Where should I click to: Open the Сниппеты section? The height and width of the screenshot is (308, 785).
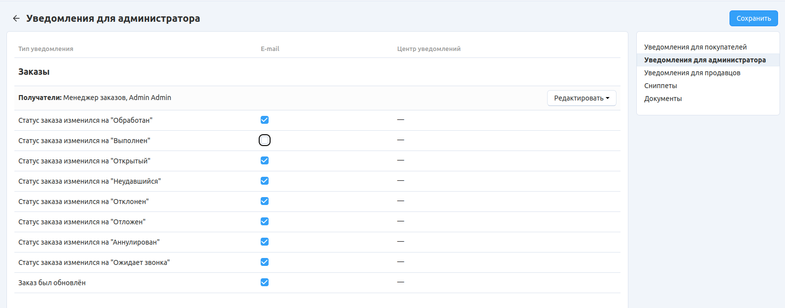[x=660, y=86]
